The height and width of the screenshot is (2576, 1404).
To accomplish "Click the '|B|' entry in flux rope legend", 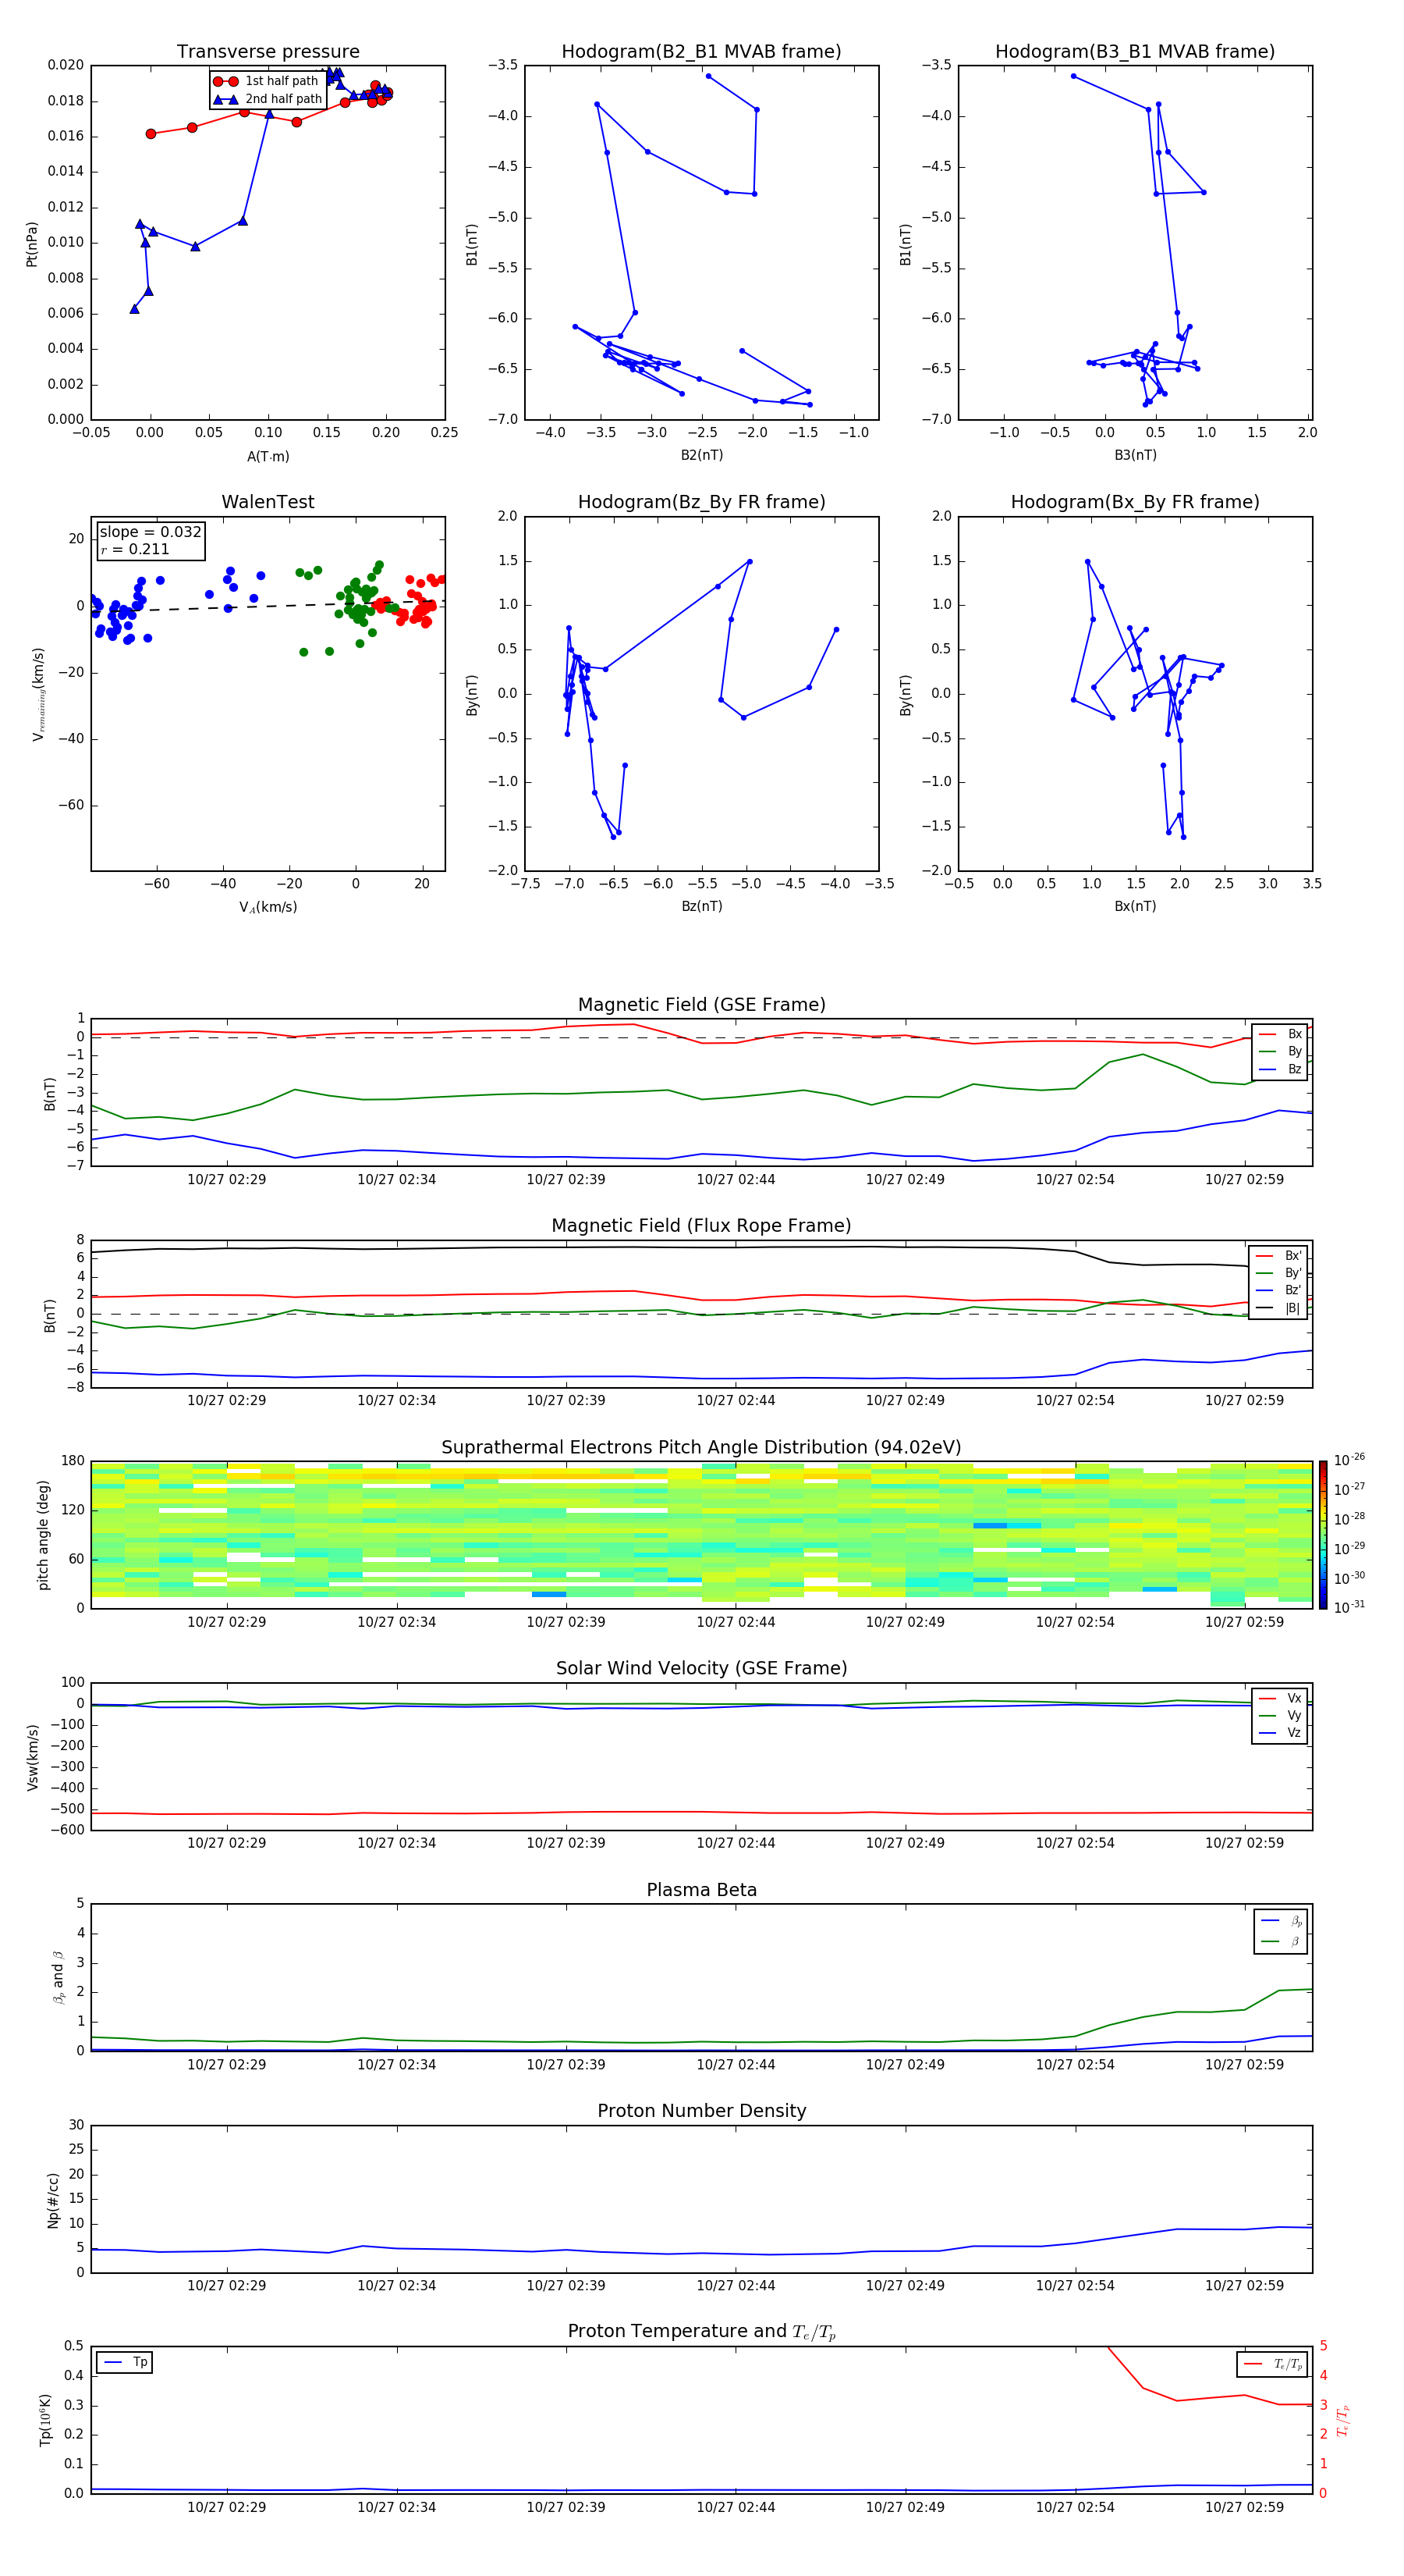I will (1278, 1309).
